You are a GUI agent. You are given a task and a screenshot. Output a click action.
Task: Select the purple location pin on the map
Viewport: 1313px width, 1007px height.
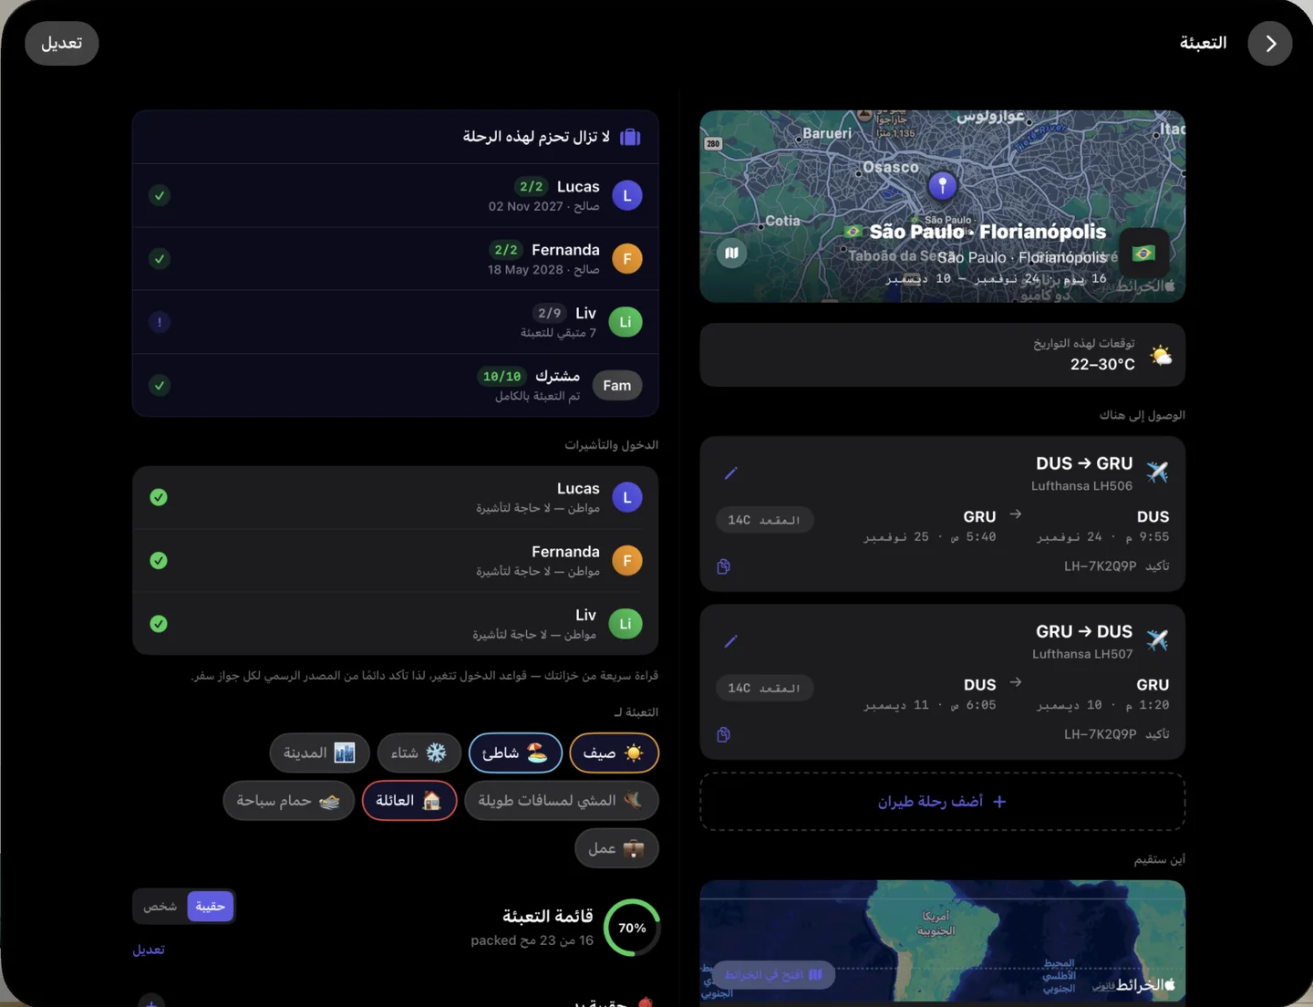(x=942, y=185)
